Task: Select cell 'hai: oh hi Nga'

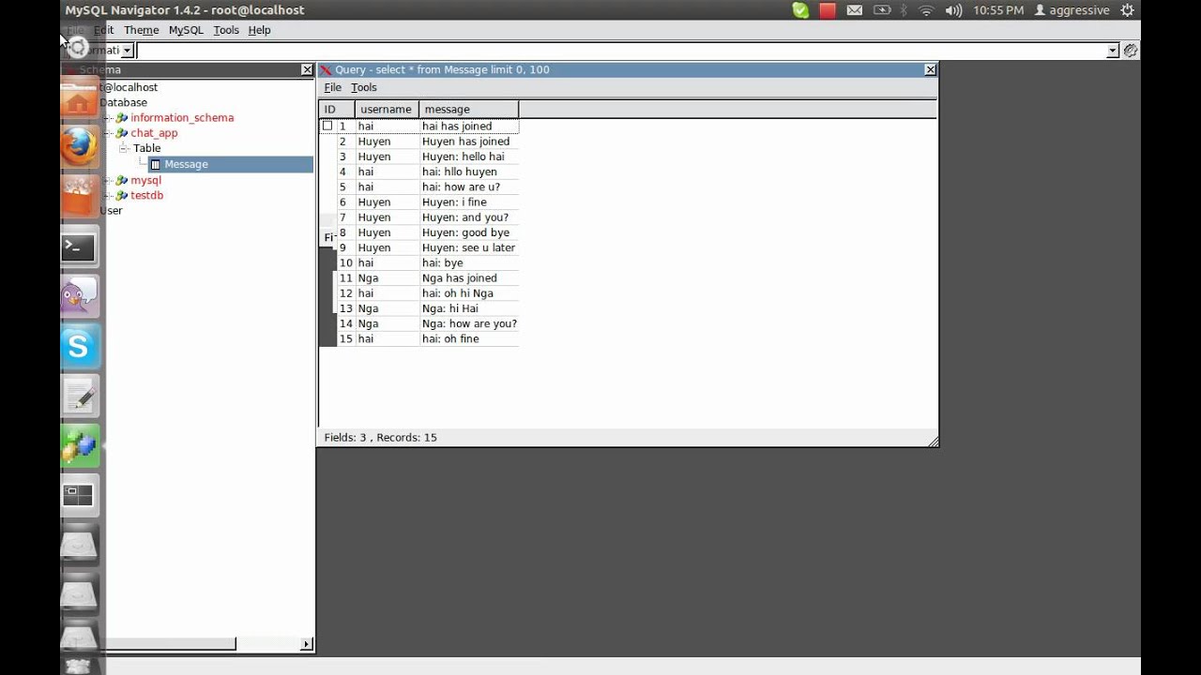Action: pyautogui.click(x=468, y=293)
